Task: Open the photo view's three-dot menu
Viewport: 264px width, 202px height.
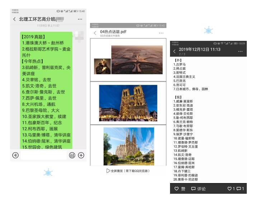Action: coord(240,51)
